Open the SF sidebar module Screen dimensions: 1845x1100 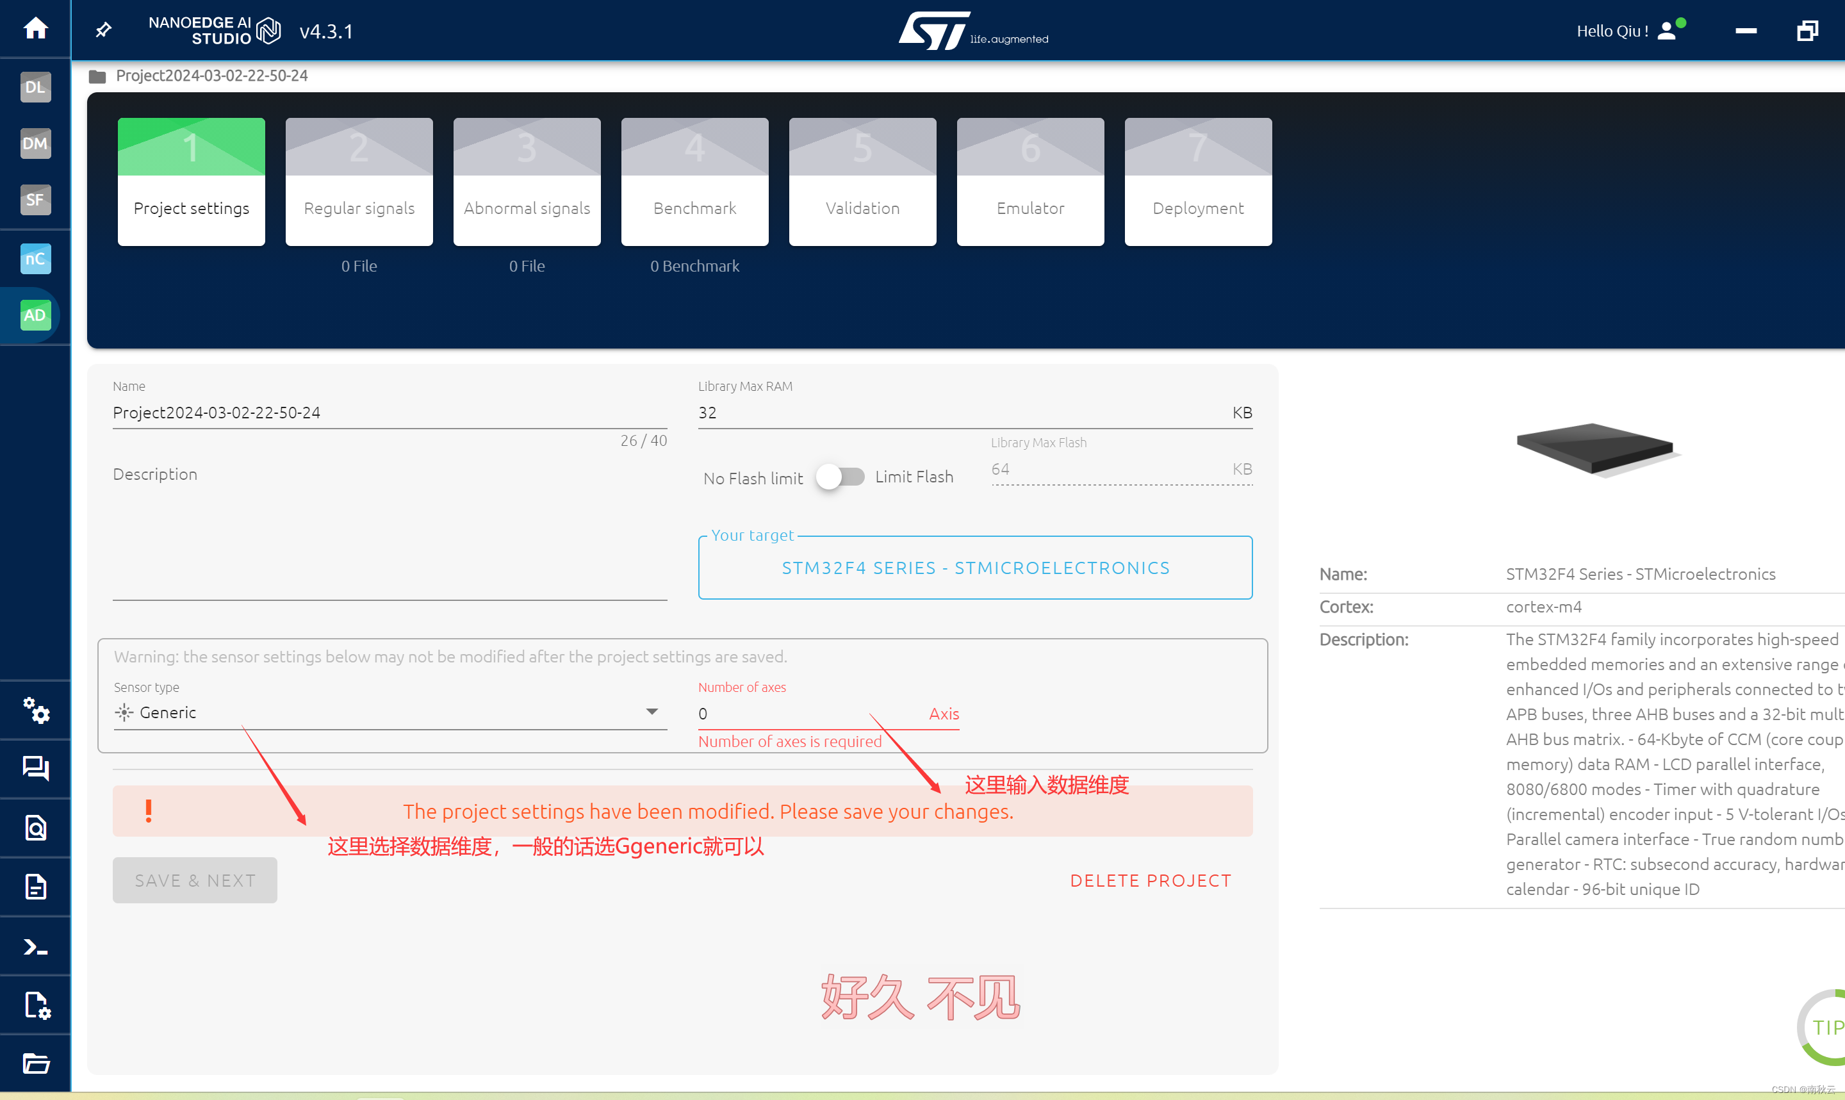click(x=35, y=199)
